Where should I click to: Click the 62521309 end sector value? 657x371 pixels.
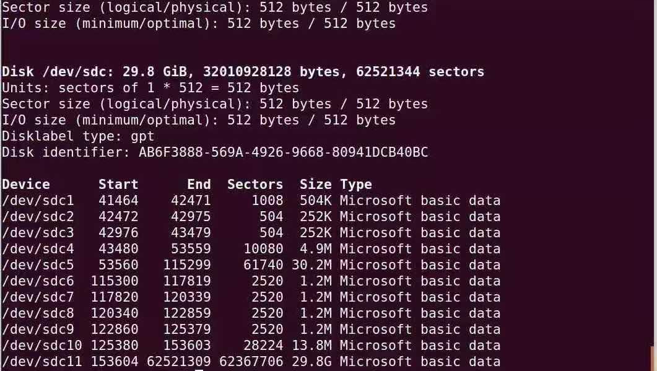179,362
